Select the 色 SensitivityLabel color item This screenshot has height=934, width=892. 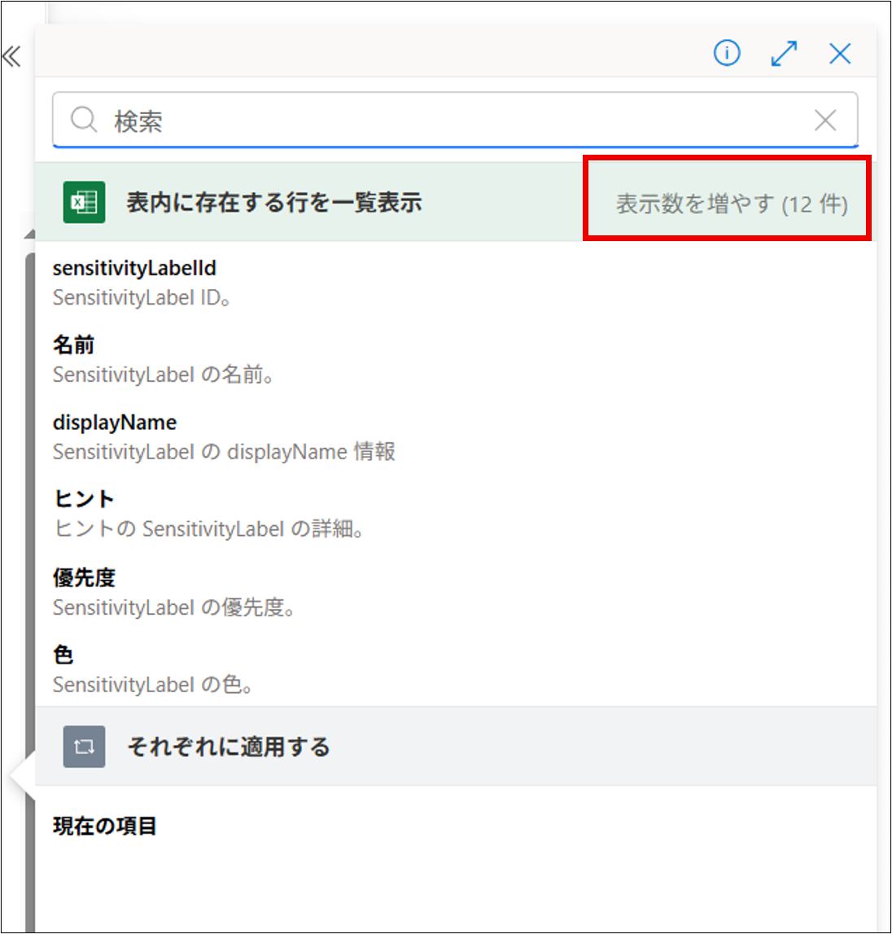(63, 655)
